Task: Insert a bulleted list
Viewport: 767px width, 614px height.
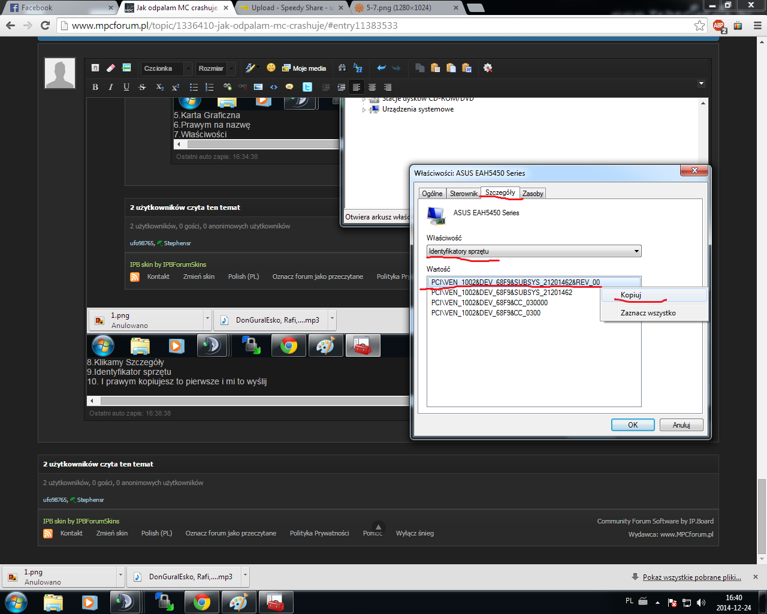Action: 194,87
